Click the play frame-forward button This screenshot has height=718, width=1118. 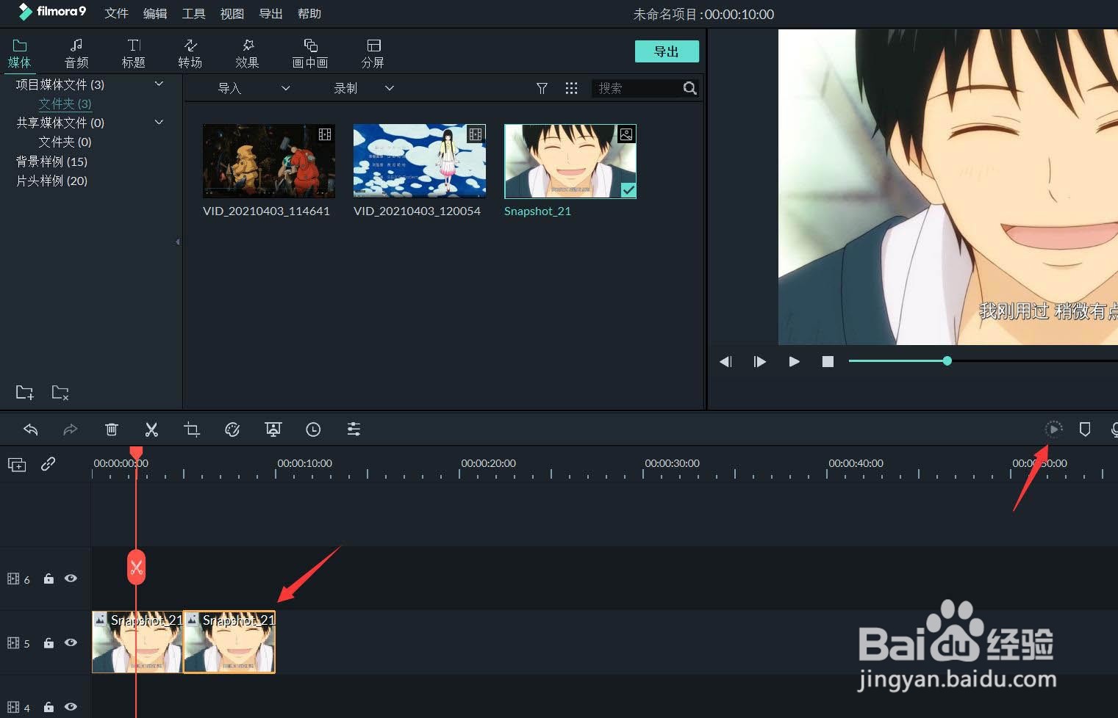(760, 361)
